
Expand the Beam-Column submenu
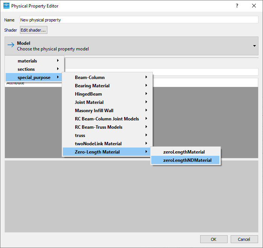tap(107, 78)
